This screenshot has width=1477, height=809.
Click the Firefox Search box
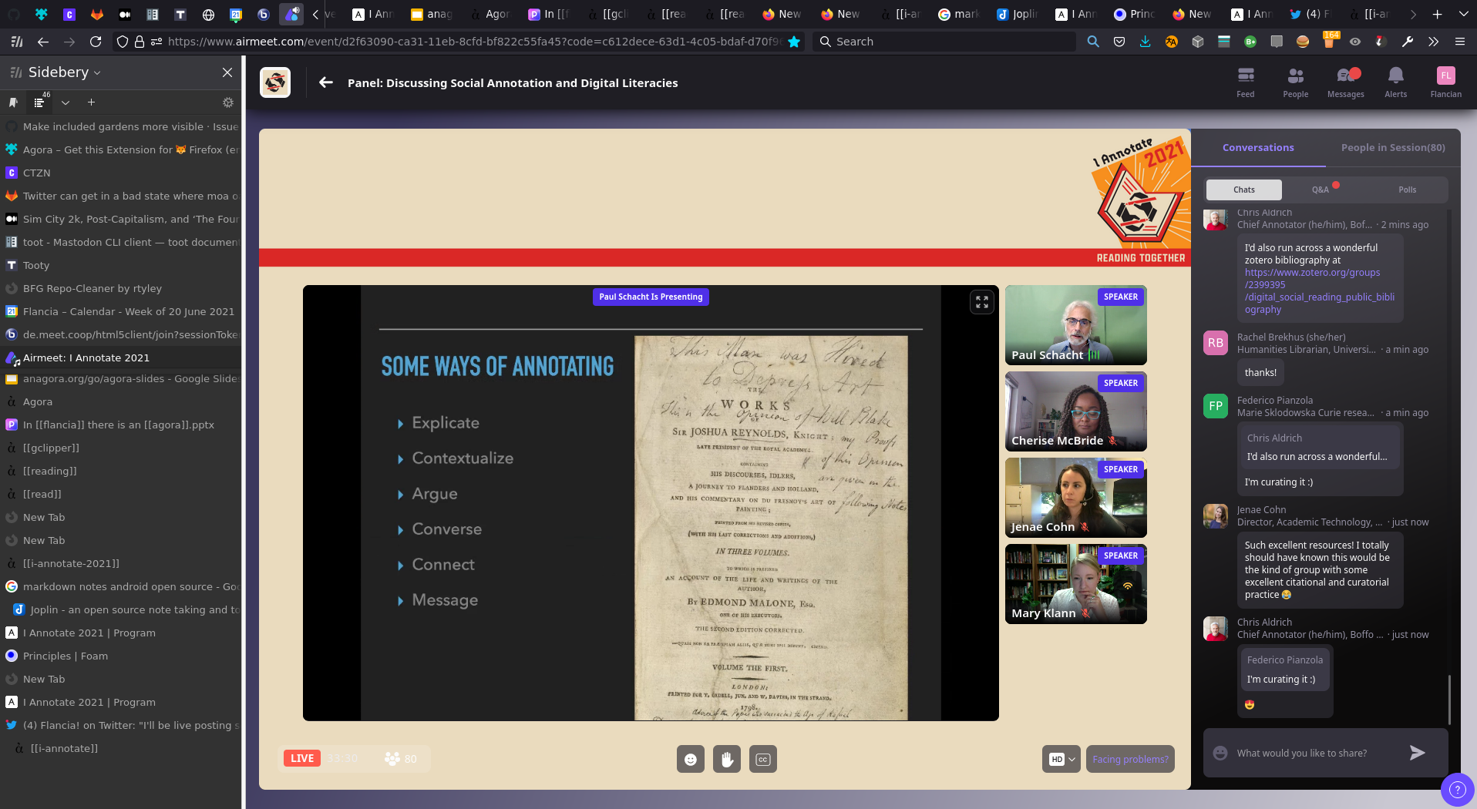pyautogui.click(x=946, y=42)
